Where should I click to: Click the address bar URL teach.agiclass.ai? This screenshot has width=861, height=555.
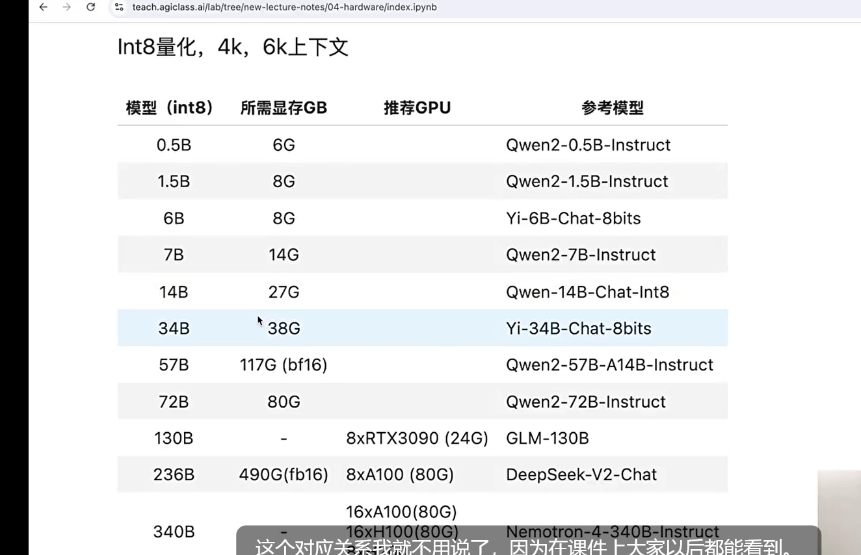pyautogui.click(x=284, y=7)
